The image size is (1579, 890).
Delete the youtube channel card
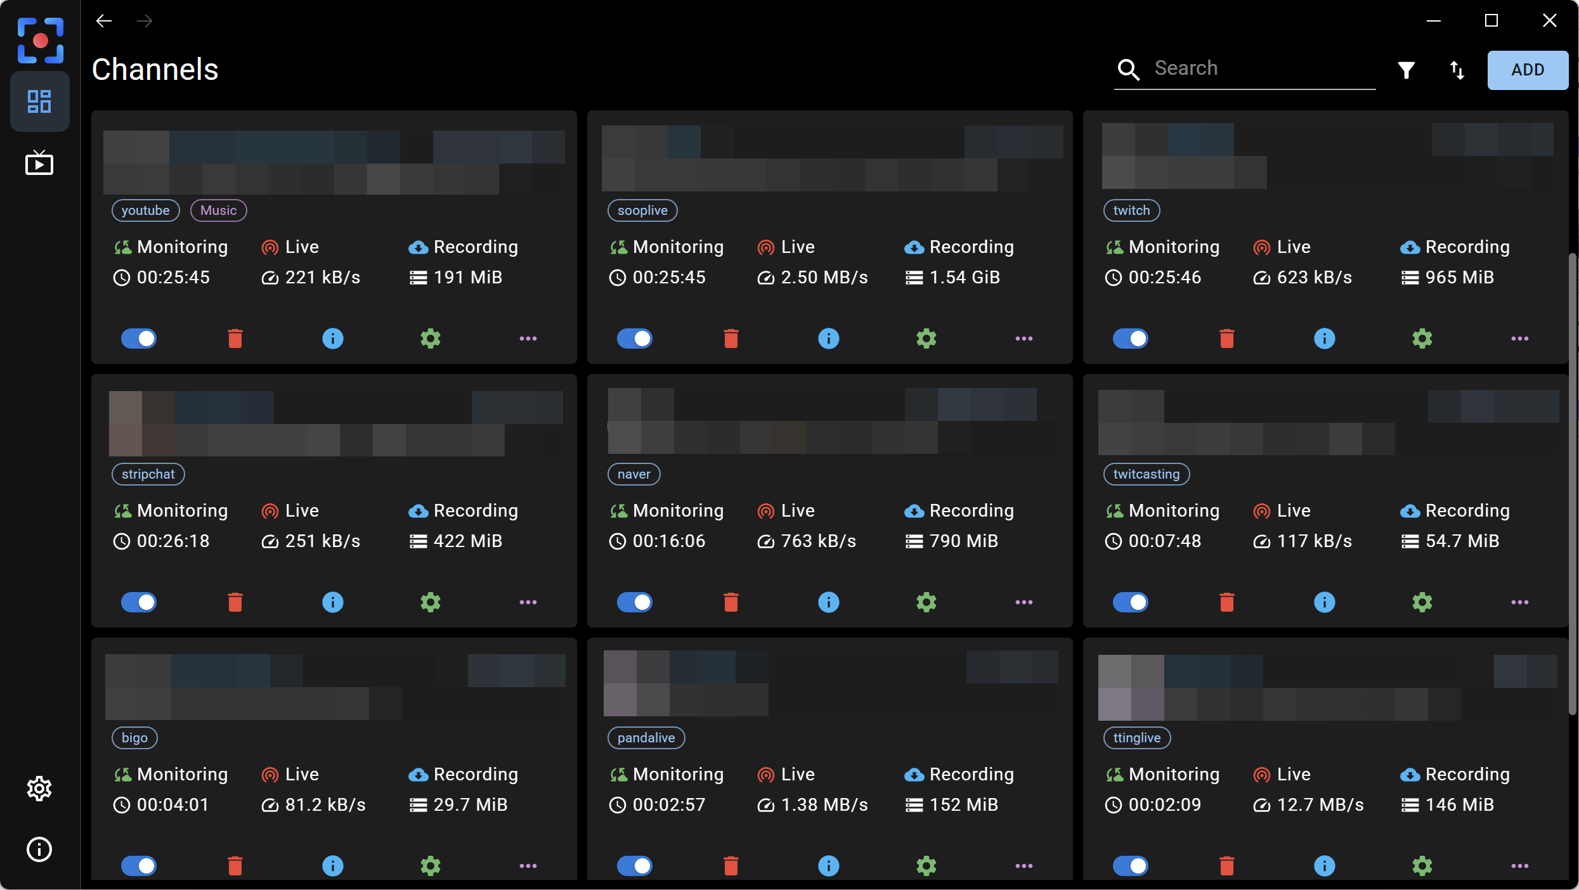pos(235,339)
